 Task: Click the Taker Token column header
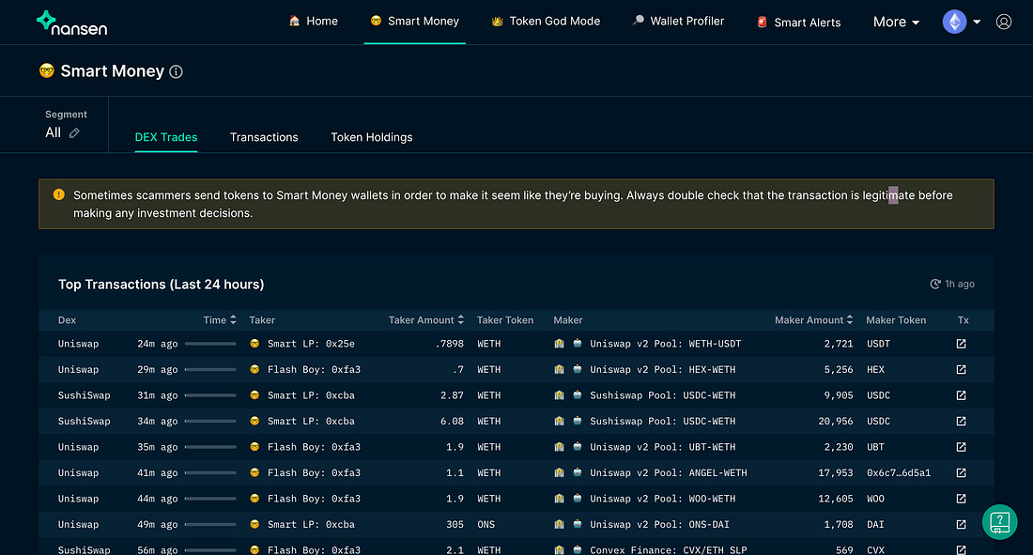click(505, 319)
